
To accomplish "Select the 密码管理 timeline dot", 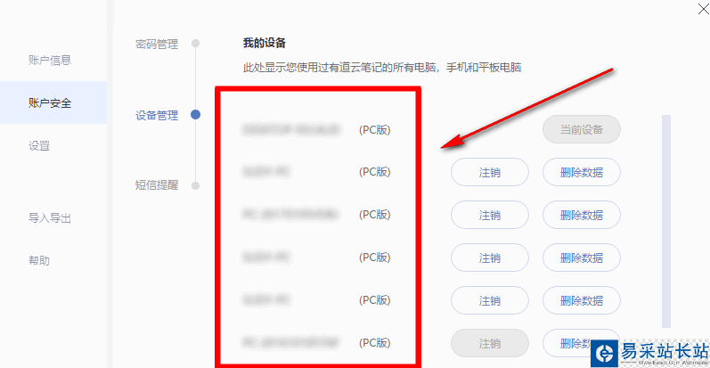I will coord(196,44).
